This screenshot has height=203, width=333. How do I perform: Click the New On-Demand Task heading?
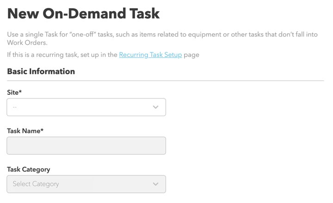coord(83,13)
